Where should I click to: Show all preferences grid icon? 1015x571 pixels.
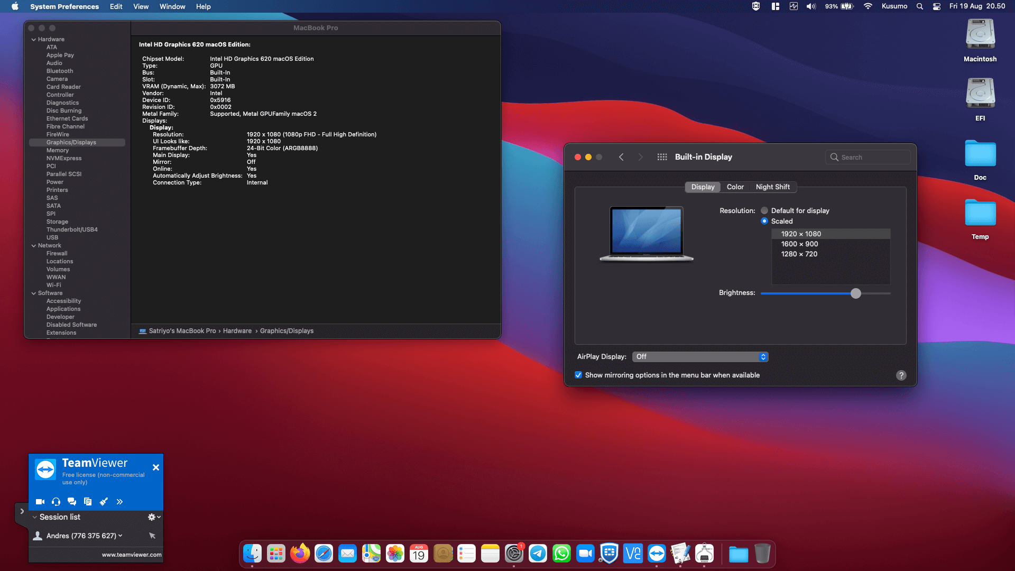tap(662, 157)
